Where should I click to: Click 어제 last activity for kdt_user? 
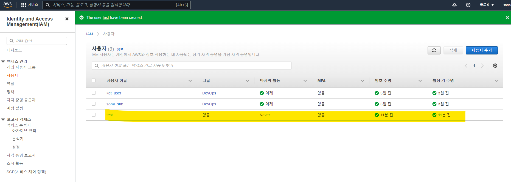pyautogui.click(x=269, y=93)
